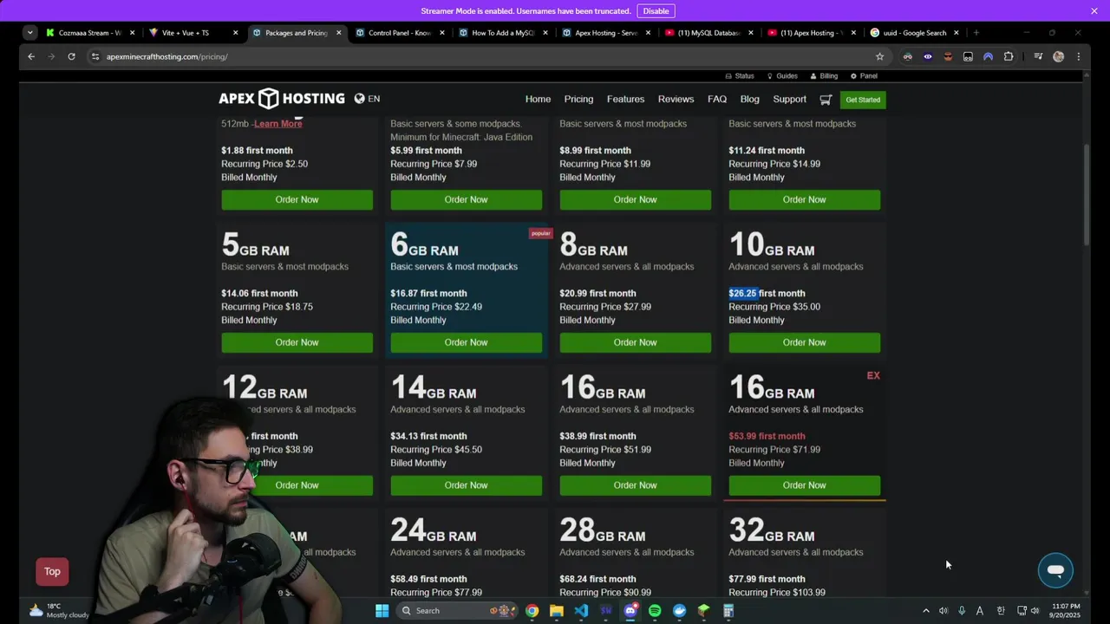
Task: Click the green Get Started button
Action: tap(863, 100)
